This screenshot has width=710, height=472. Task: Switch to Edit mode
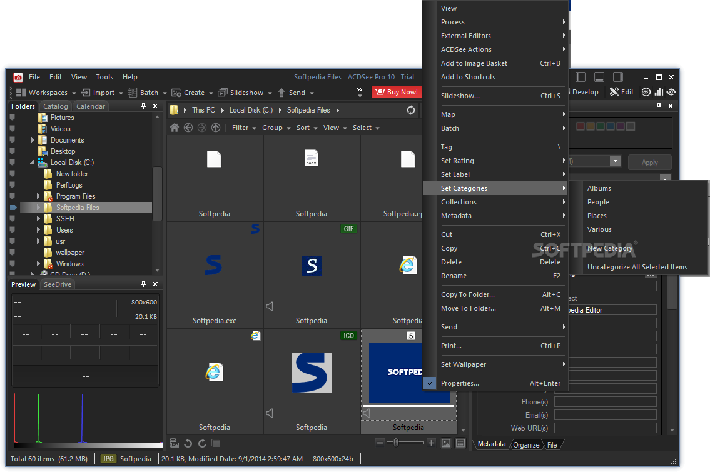[x=622, y=93]
